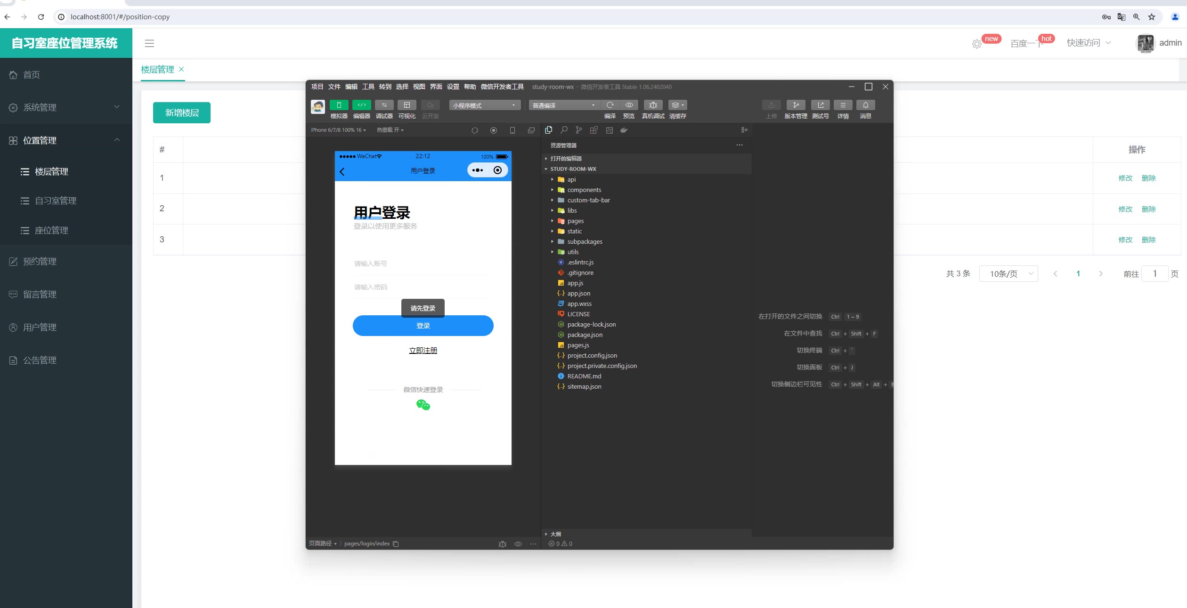The image size is (1187, 608).
Task: Open the 工具 menu in menu bar
Action: [x=368, y=87]
